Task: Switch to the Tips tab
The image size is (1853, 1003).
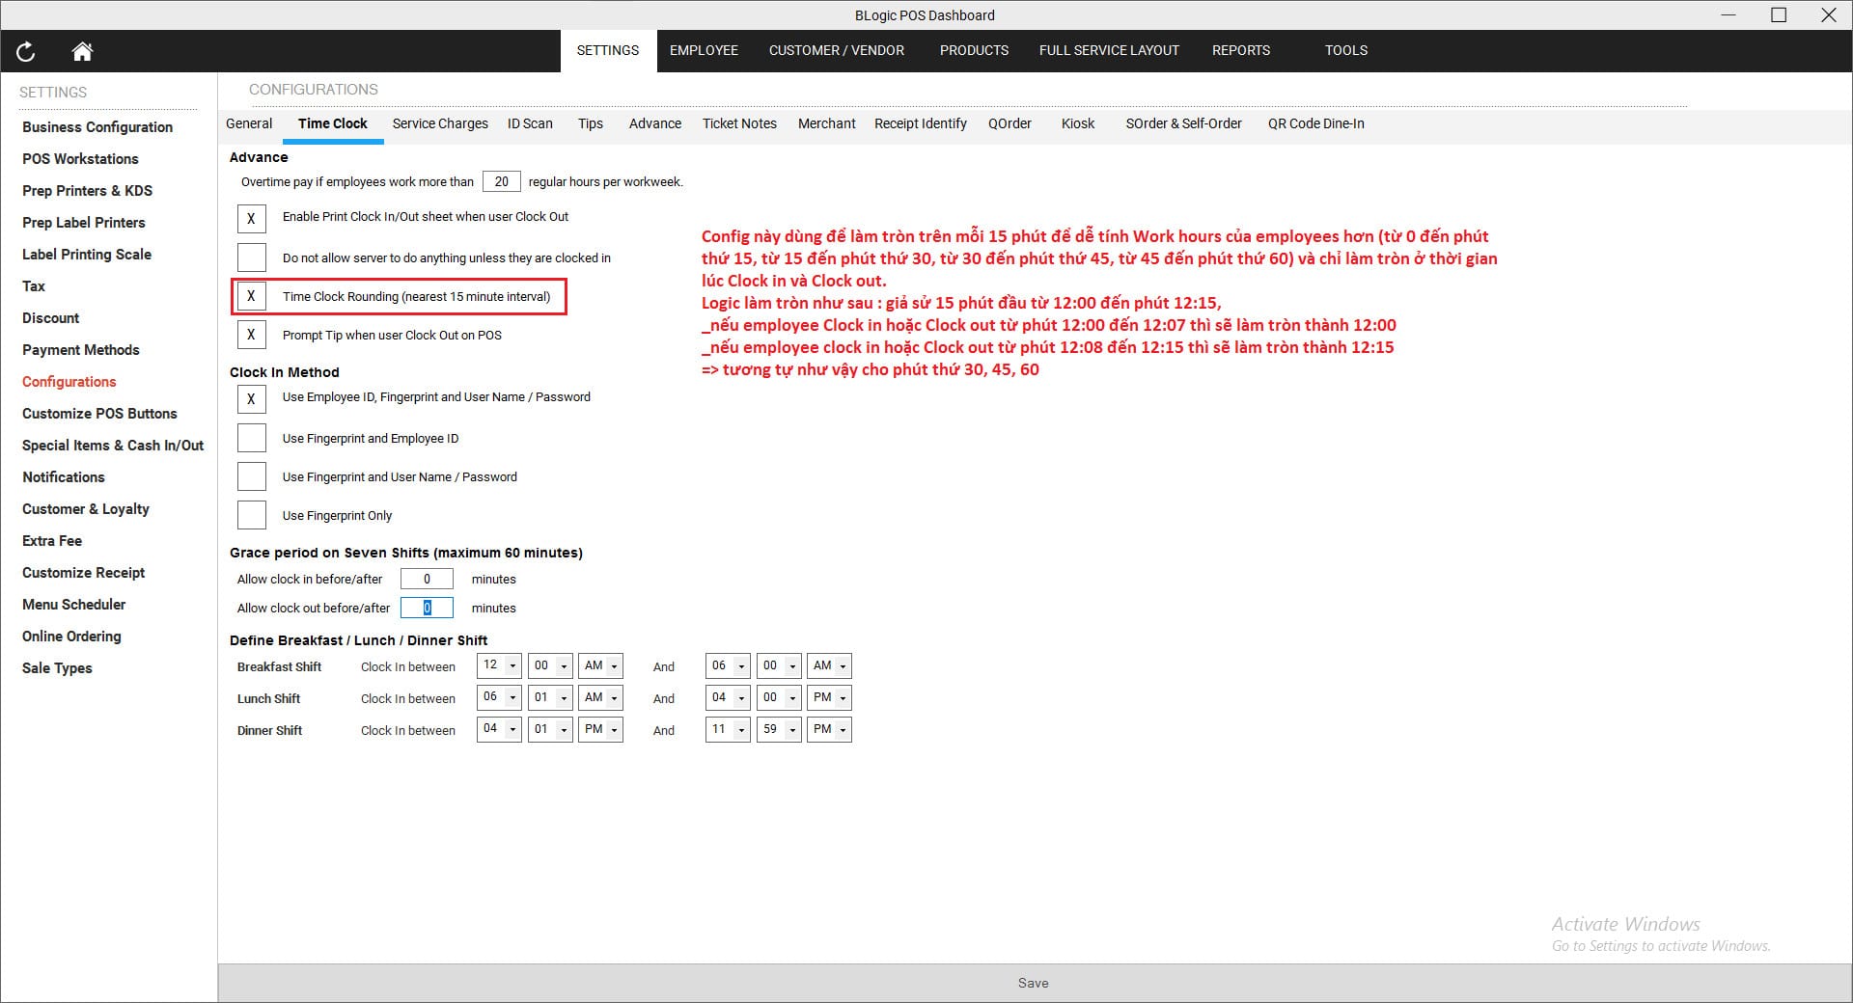Action: 590,123
